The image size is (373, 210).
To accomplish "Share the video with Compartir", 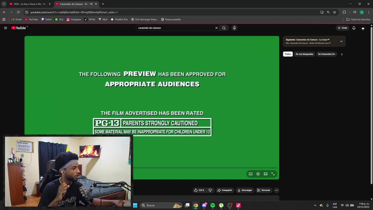I will 225,190.
